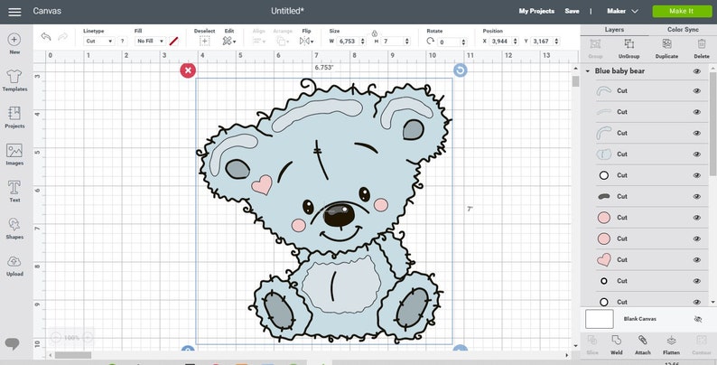Click the Save button

pyautogui.click(x=572, y=11)
